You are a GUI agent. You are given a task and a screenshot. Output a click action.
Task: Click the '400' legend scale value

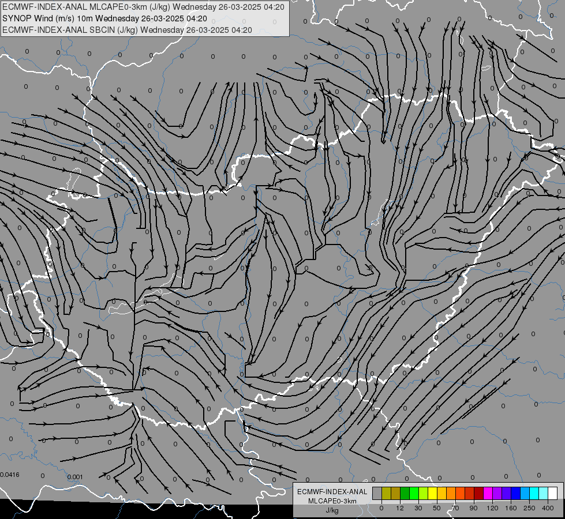click(548, 508)
